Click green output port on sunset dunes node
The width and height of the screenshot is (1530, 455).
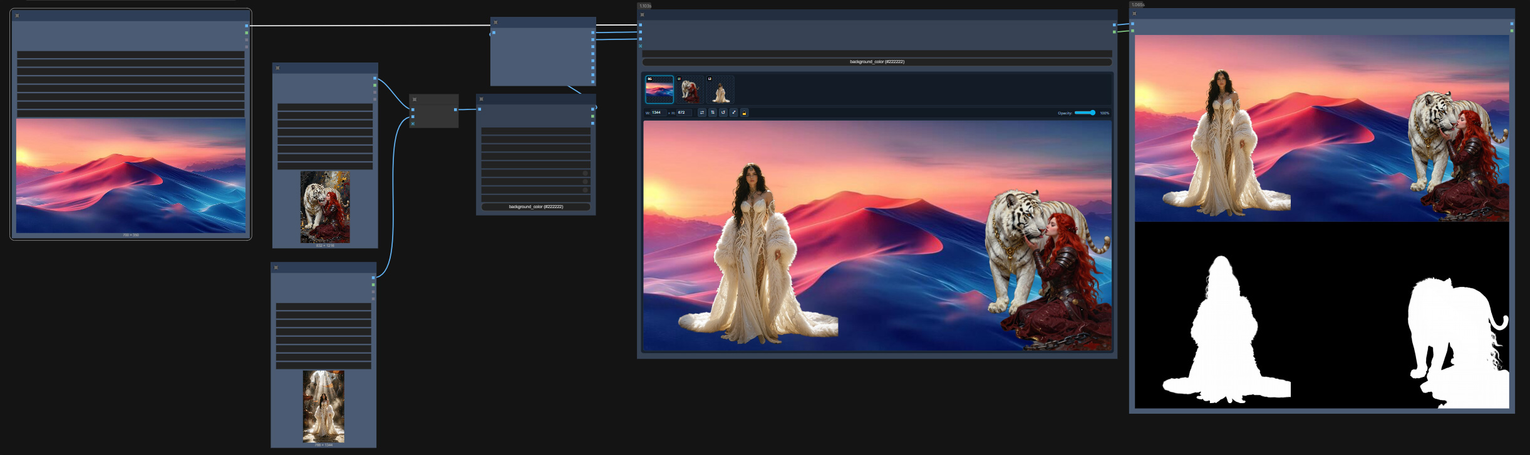coord(246,32)
